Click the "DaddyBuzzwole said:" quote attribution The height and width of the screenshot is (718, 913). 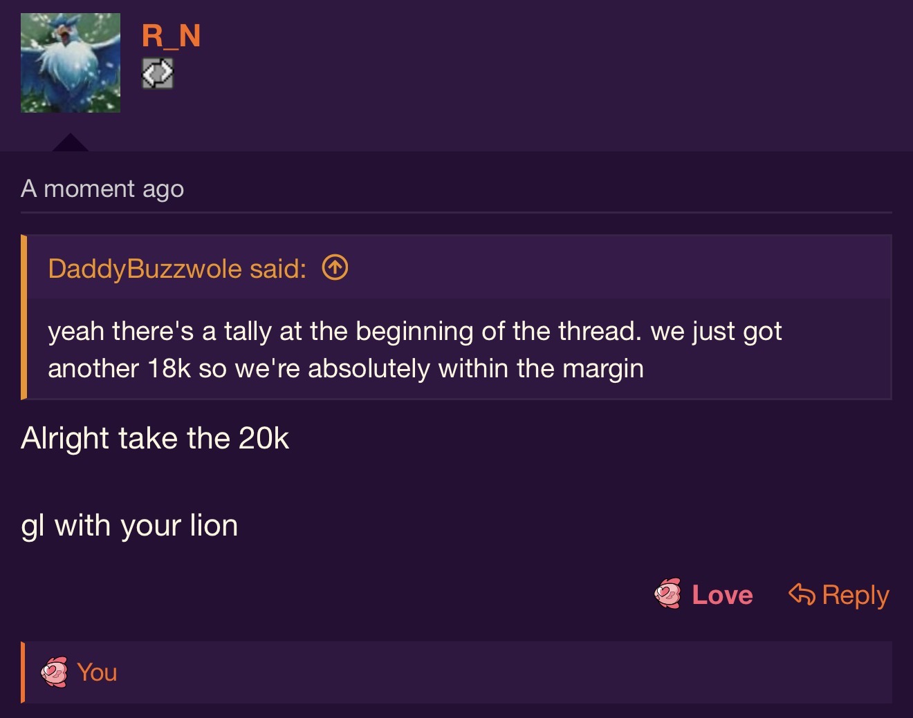point(177,268)
